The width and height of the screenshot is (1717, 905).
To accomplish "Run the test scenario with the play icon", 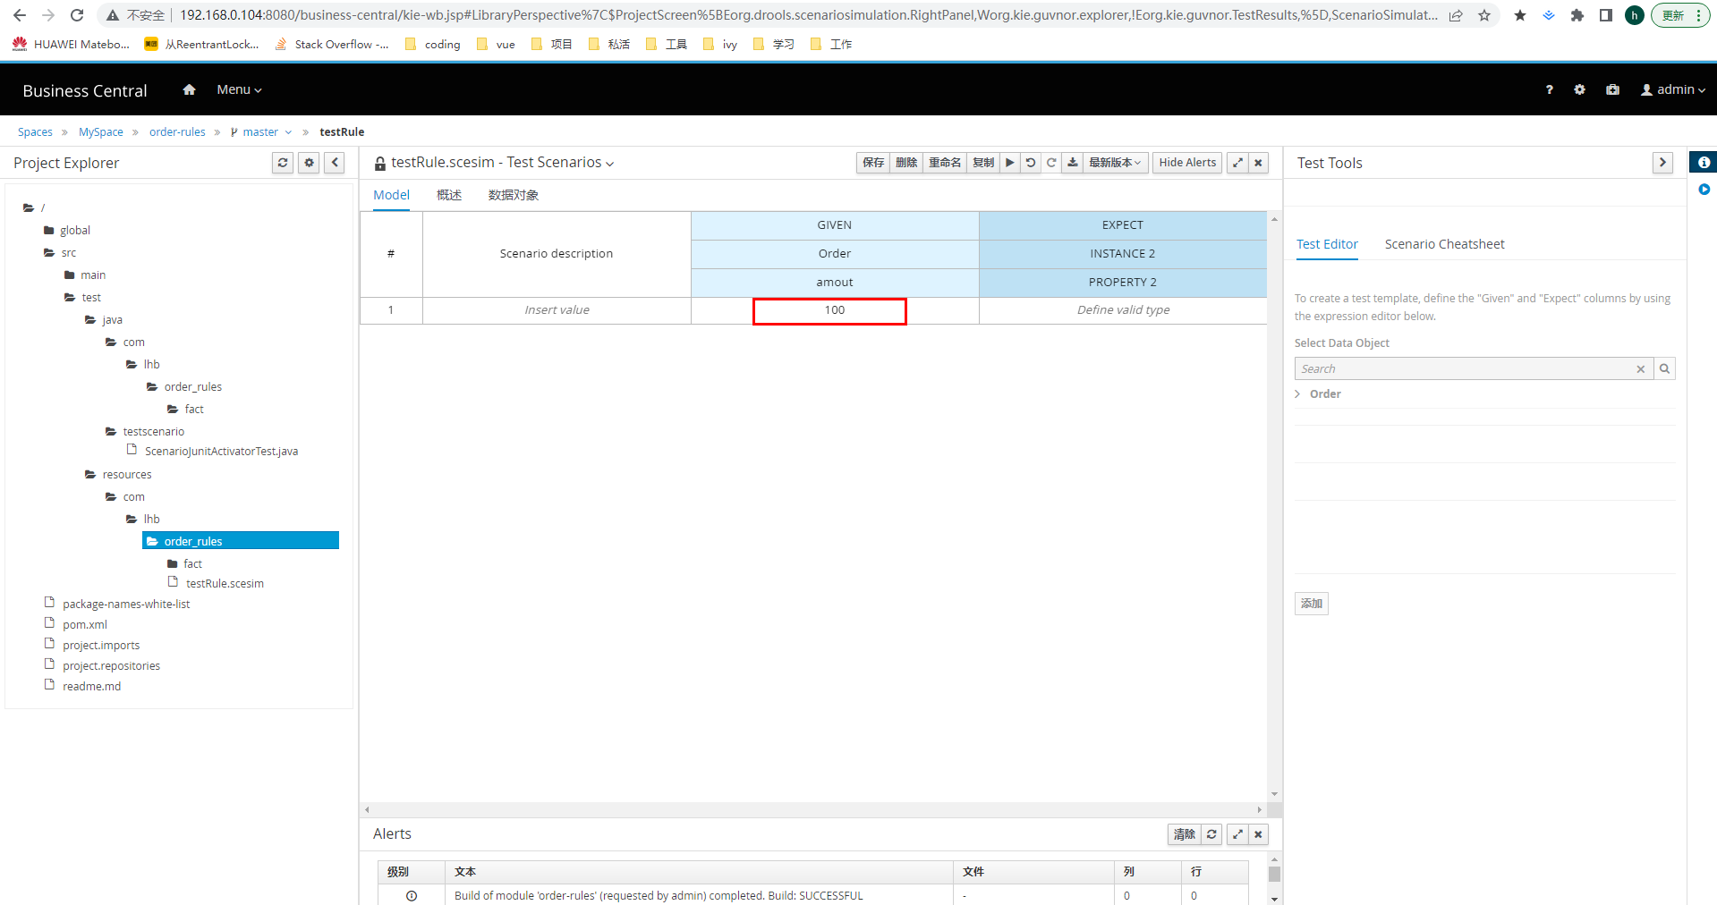I will [x=1009, y=163].
